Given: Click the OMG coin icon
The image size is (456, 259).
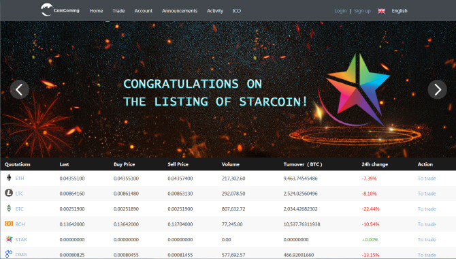Looking at the screenshot, I should [9, 254].
